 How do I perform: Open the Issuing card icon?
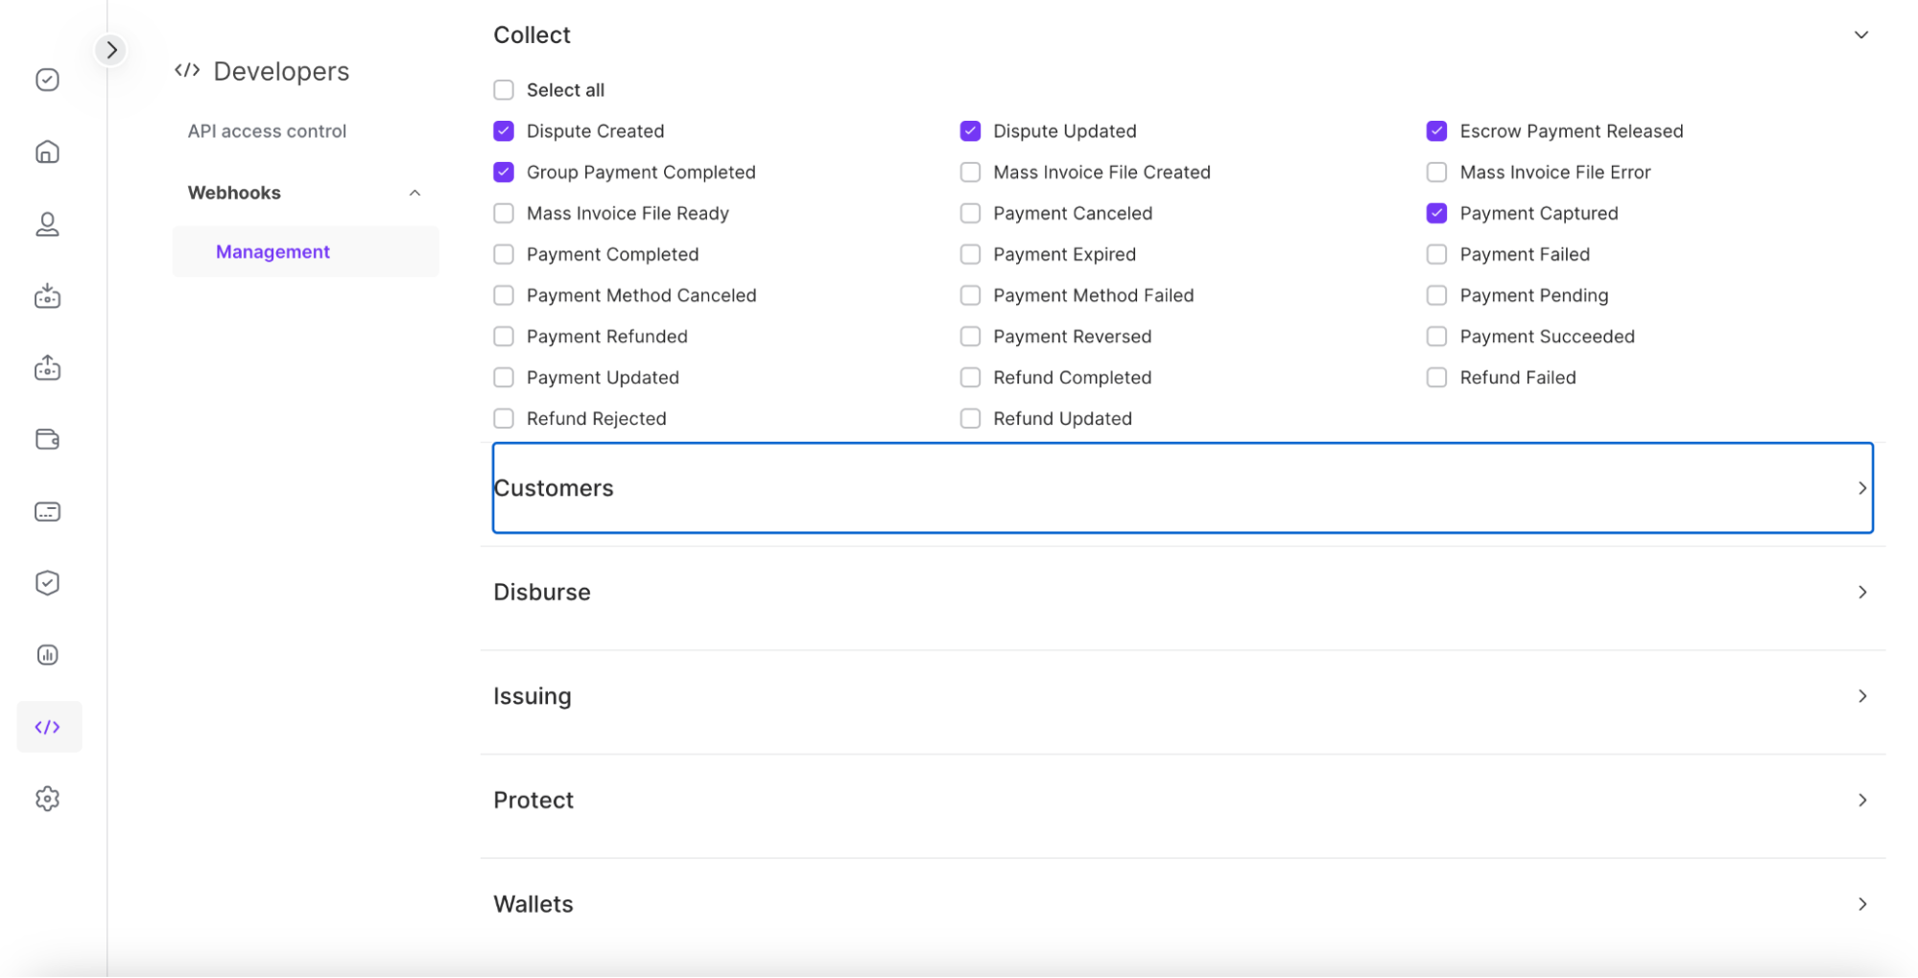[47, 511]
